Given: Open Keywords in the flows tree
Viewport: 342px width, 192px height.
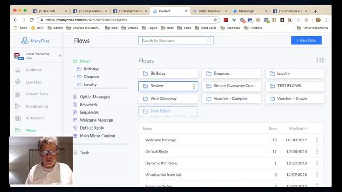Looking at the screenshot, I should [x=89, y=105].
